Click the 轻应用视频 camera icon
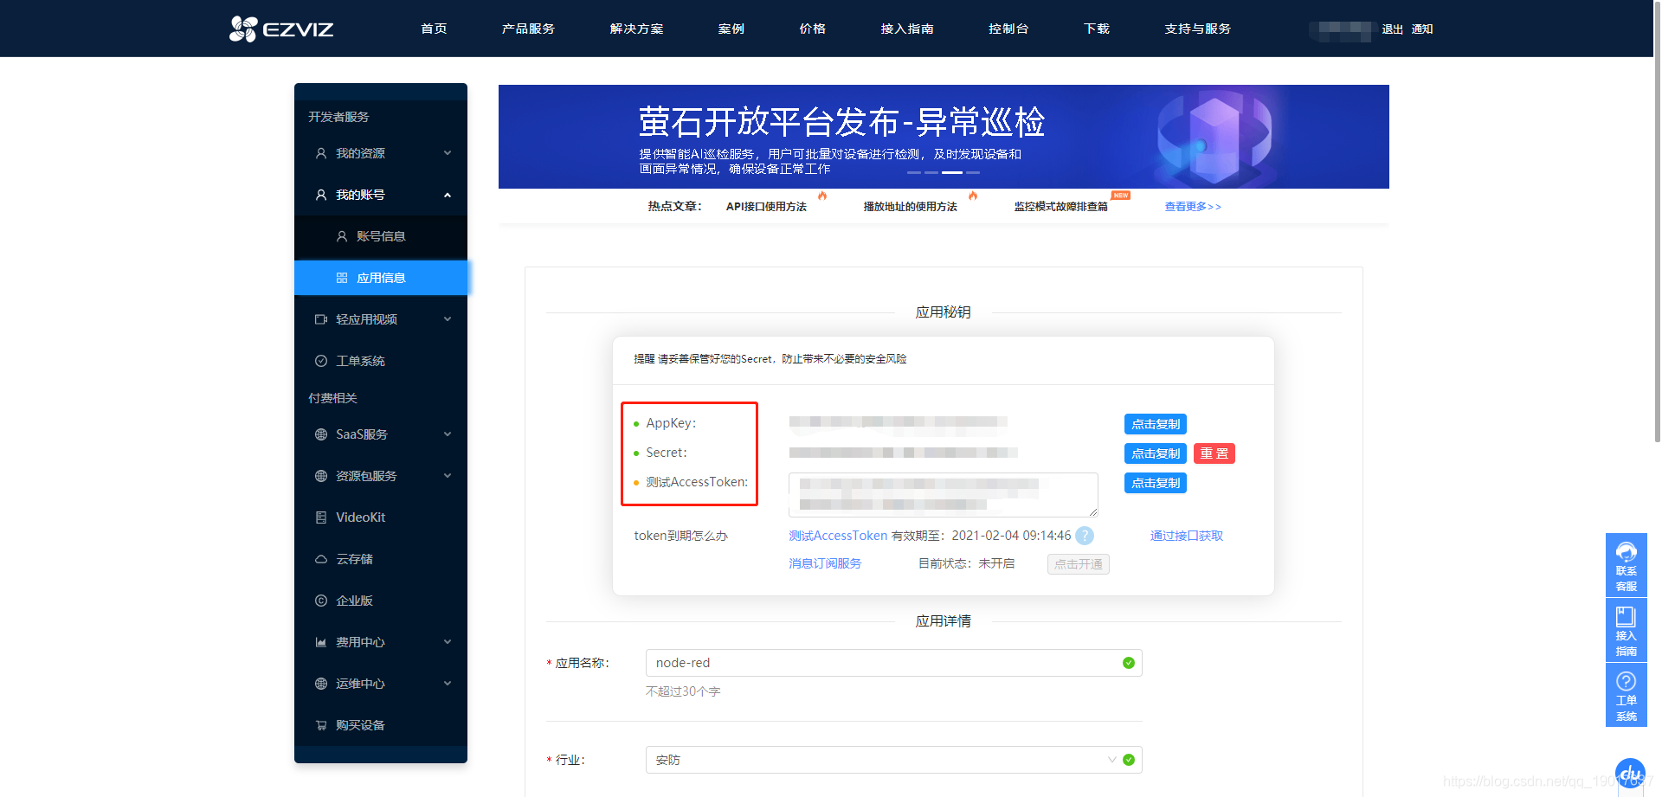The height and width of the screenshot is (797, 1662). (x=321, y=319)
